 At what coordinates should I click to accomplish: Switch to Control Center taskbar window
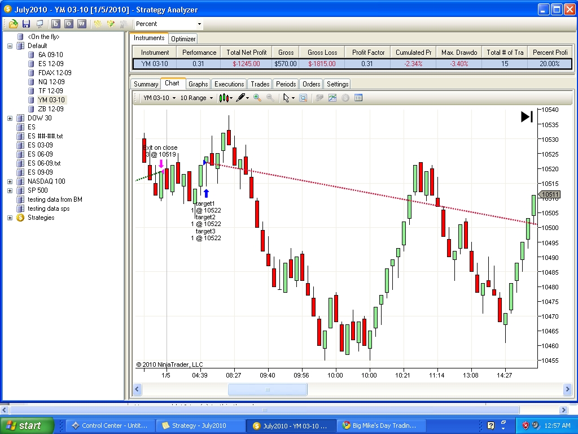click(x=110, y=426)
